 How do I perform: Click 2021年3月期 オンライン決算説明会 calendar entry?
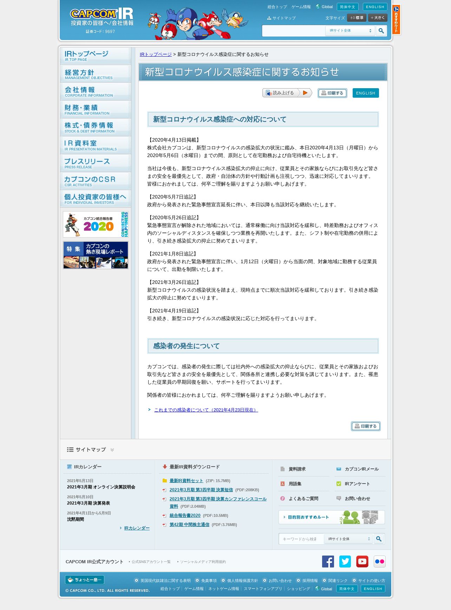pos(101,487)
